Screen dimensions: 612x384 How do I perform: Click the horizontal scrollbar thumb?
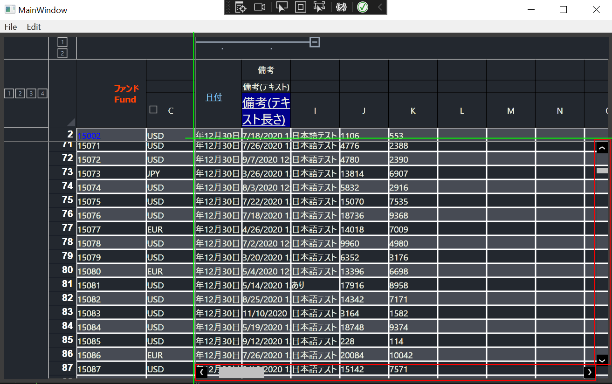point(241,372)
